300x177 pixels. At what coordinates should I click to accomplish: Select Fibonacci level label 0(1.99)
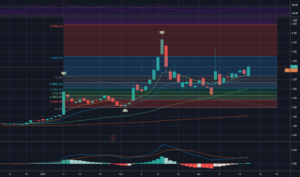[x=59, y=109]
